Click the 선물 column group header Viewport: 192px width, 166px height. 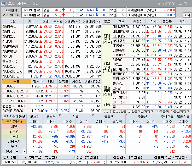(75, 117)
